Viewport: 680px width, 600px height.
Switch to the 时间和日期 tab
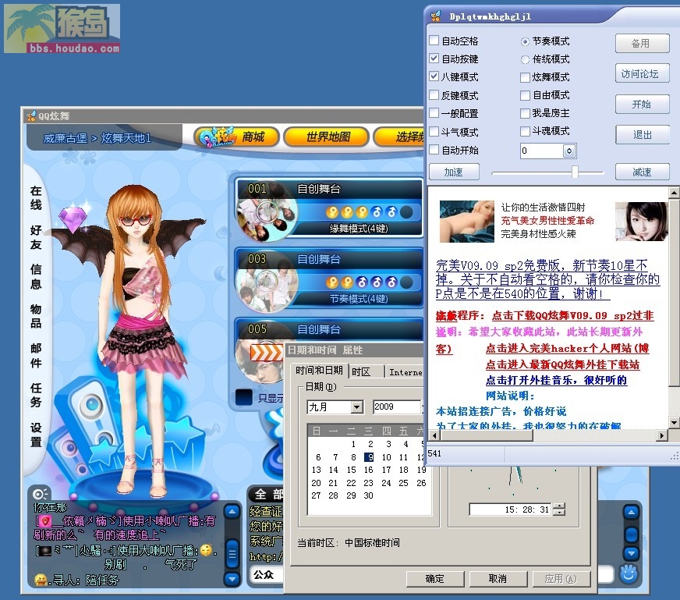pyautogui.click(x=319, y=371)
